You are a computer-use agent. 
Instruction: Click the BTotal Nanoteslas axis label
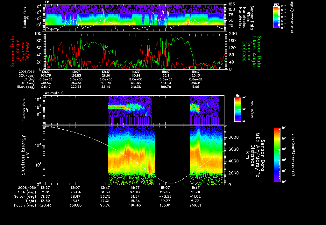coord(246,17)
